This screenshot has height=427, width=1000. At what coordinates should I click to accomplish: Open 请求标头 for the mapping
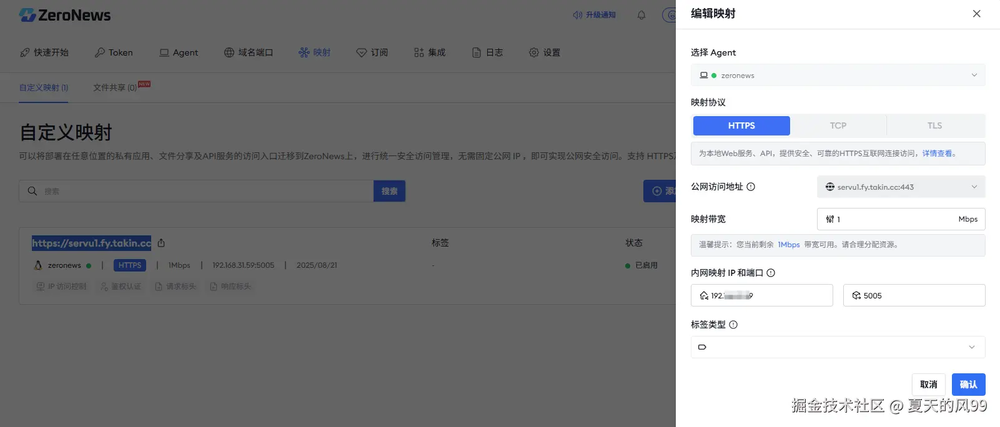[176, 287]
